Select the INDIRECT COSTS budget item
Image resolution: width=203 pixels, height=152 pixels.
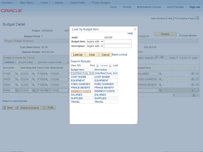[81, 91]
